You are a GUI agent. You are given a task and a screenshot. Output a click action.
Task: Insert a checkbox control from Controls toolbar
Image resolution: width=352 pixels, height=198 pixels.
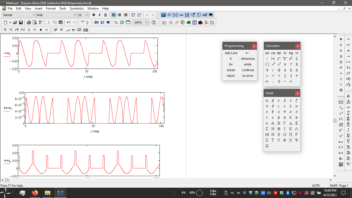pyautogui.click(x=56, y=30)
